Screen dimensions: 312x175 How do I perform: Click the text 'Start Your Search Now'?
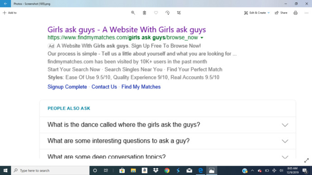coord(74,69)
